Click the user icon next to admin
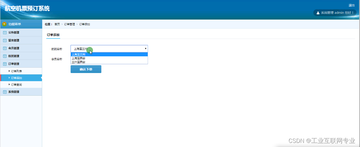The image size is (360, 147). pos(318,13)
